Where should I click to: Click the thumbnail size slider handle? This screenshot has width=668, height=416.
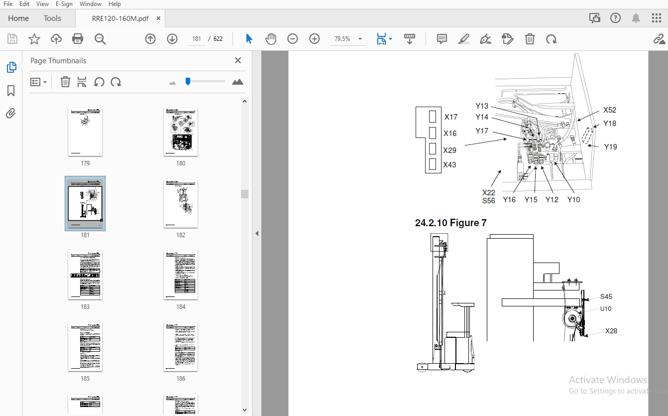188,81
